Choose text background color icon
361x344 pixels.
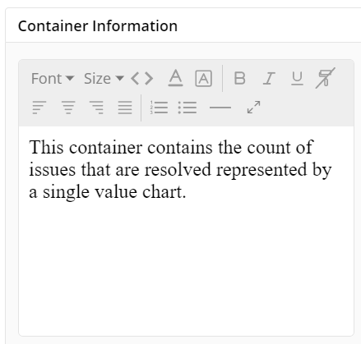[203, 79]
